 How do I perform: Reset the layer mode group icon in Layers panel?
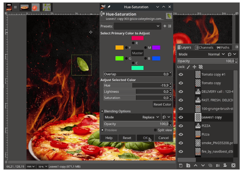pos(230,54)
